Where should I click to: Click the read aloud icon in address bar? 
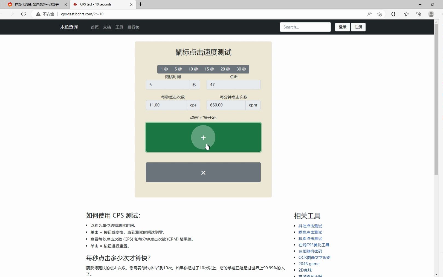tap(369, 14)
